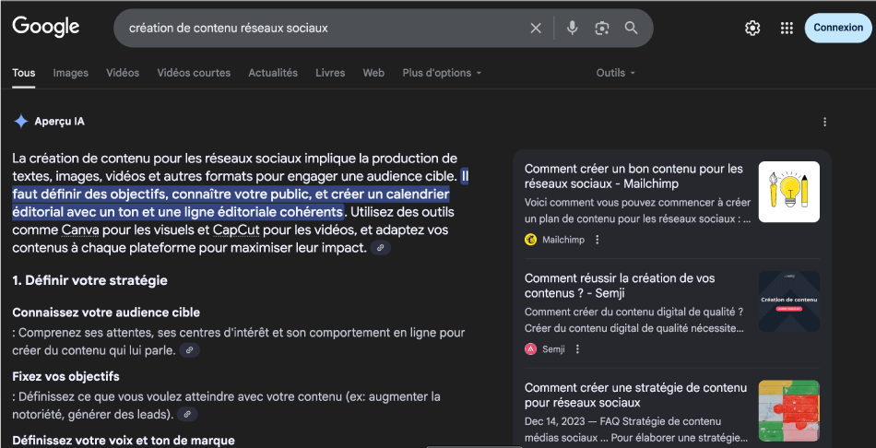876x448 pixels.
Task: Open source link icon after 'qui lui parle'
Action: (189, 350)
